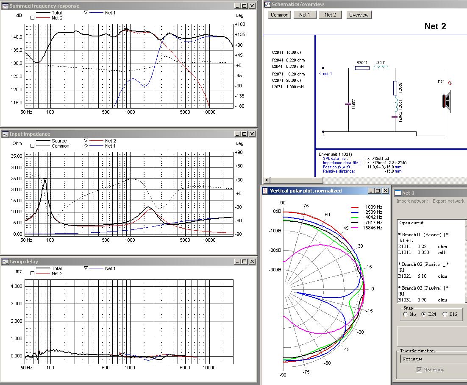Select the R2041 resistor in the schematic
The width and height of the screenshot is (467, 385).
point(362,68)
